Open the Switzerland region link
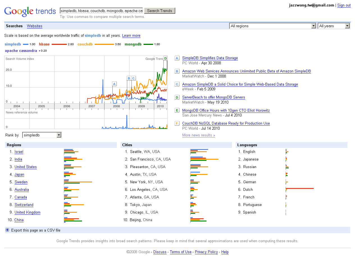 pos(24,205)
